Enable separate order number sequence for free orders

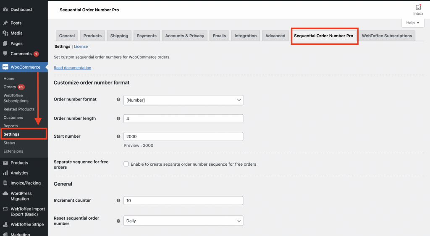click(126, 164)
